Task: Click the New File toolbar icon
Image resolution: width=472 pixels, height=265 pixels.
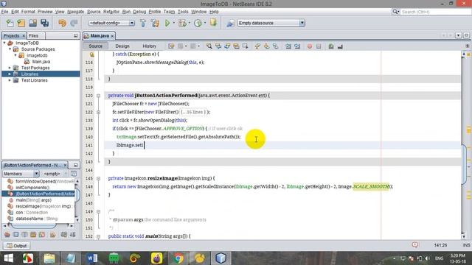Action: (x=10, y=23)
